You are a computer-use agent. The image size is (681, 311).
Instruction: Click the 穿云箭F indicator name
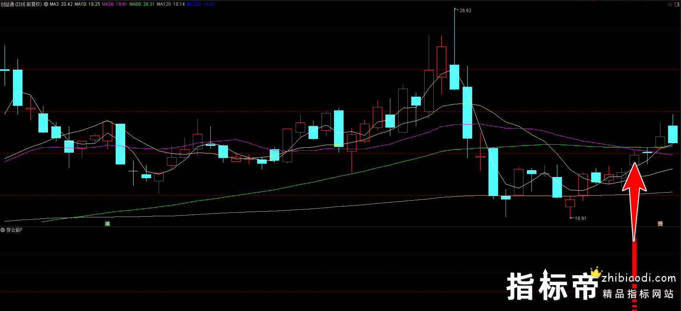14,230
